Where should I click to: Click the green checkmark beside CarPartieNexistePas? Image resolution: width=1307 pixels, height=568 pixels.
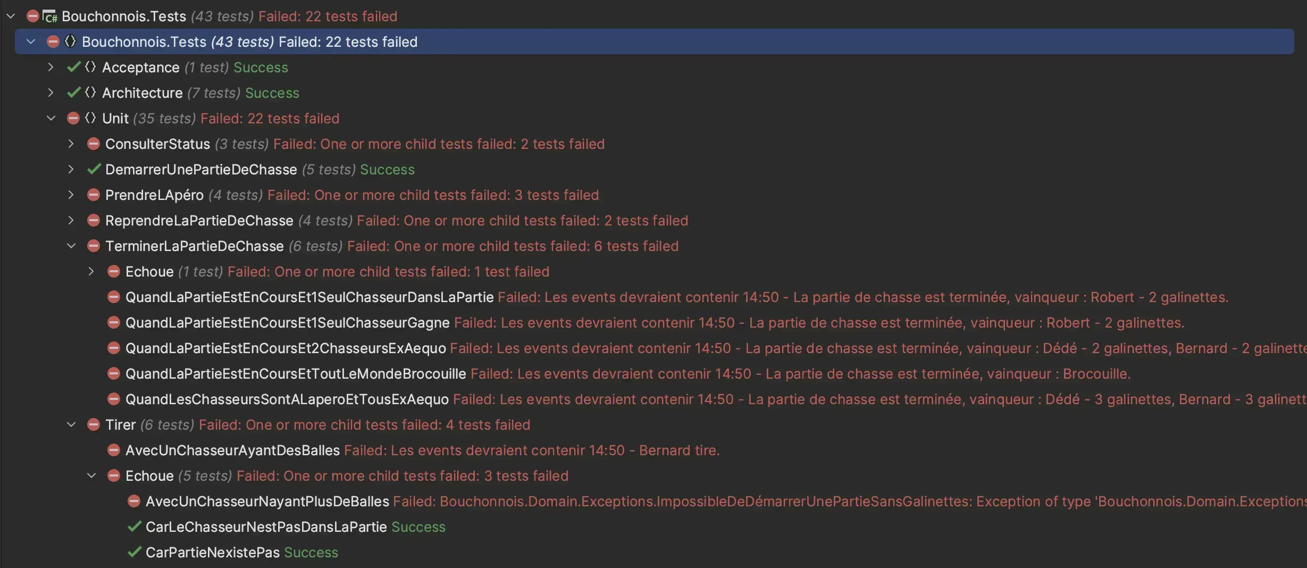pos(134,552)
